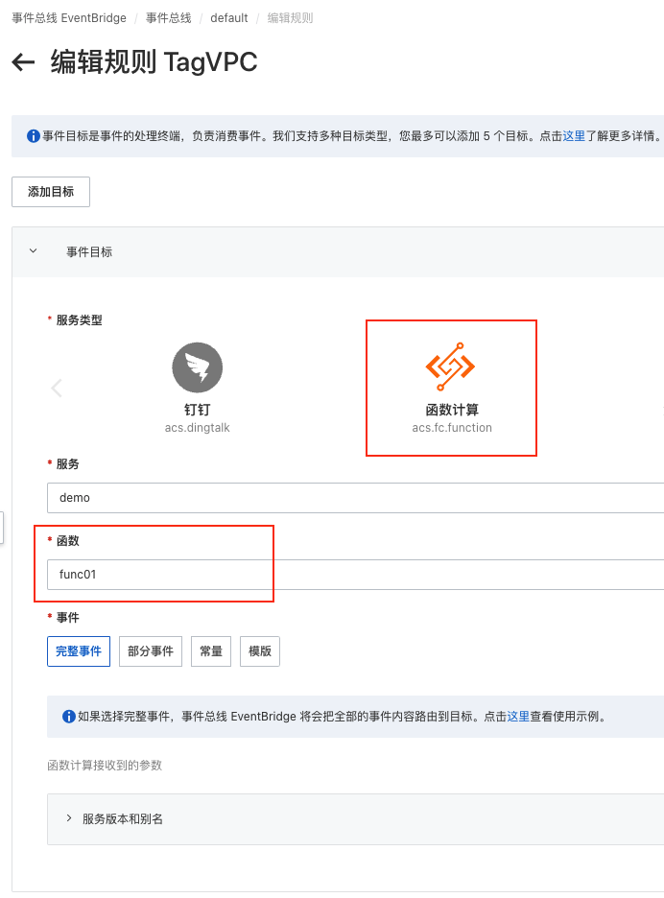Viewport: 664px width, 898px height.
Task: Show previous service types with left chevron
Action: coord(57,388)
